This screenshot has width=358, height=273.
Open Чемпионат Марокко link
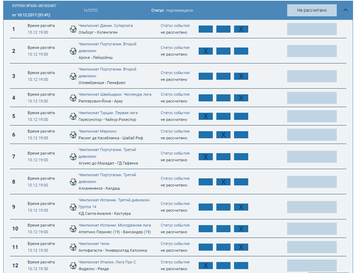(97, 131)
